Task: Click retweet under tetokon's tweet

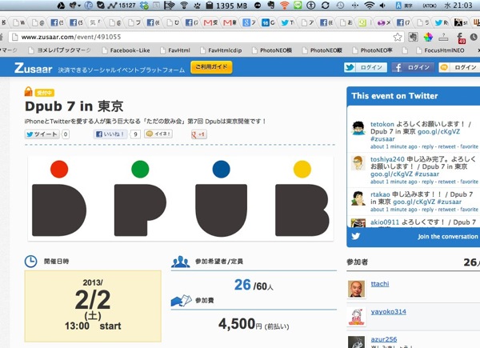Action: tap(446, 146)
